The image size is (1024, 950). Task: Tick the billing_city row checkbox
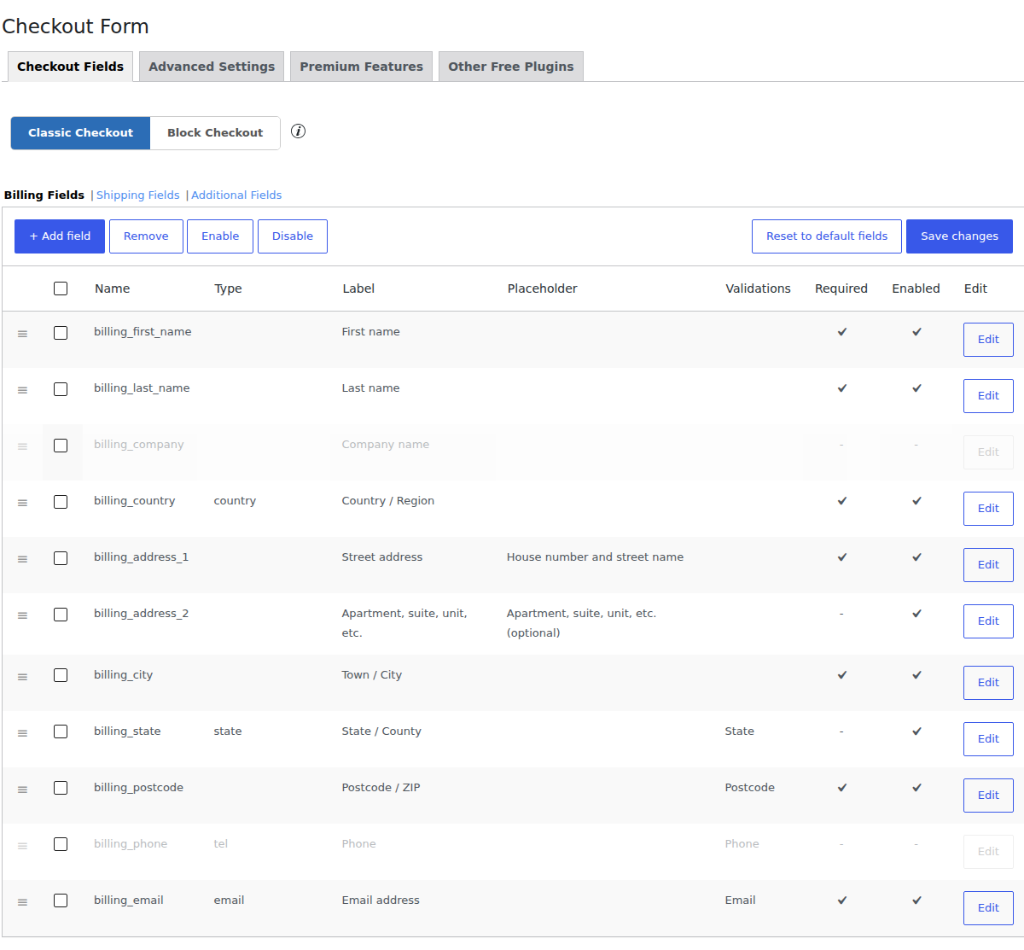coord(61,675)
